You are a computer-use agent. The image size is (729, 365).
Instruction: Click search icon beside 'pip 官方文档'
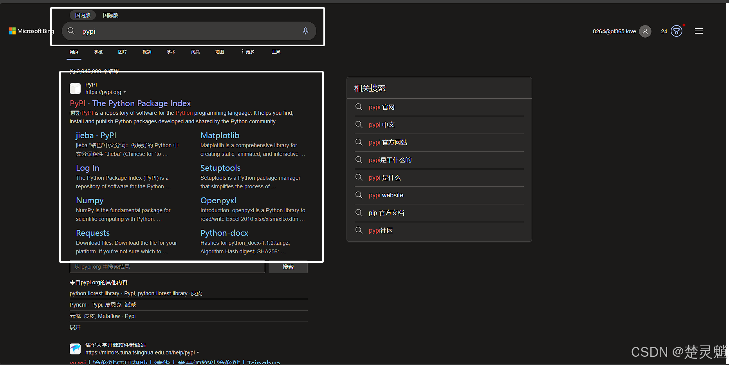pyautogui.click(x=359, y=213)
